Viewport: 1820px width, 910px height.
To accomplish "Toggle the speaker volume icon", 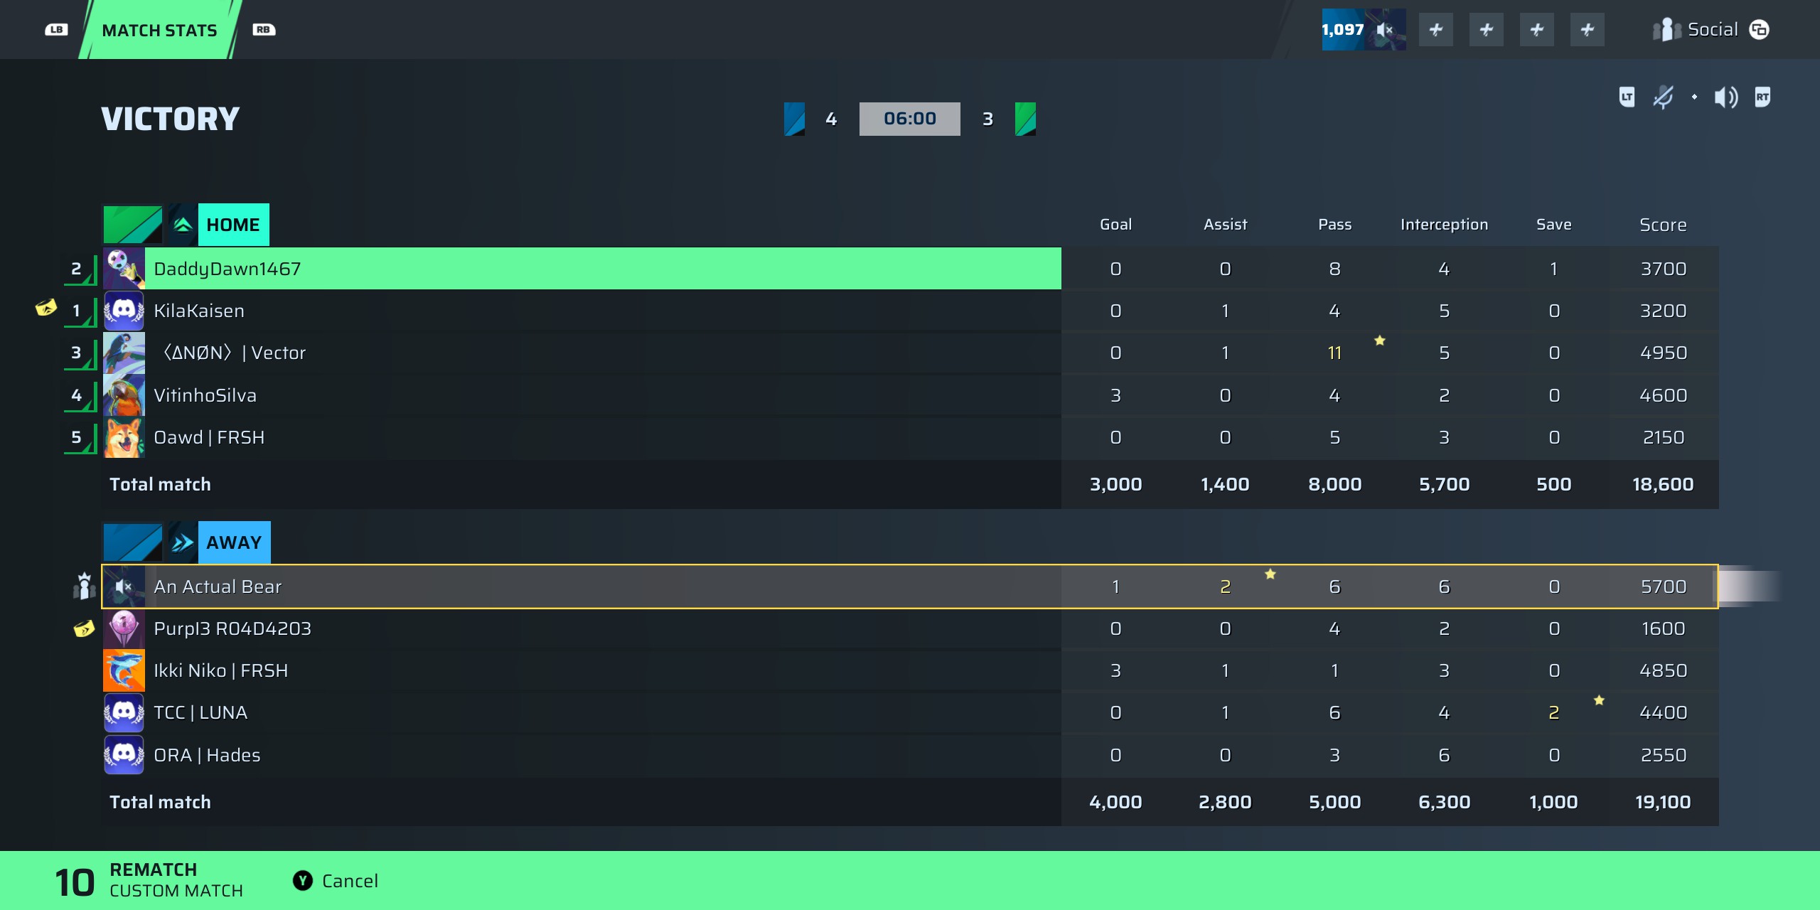I will (x=1725, y=97).
